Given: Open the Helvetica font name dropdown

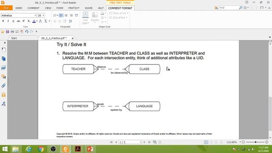Looking at the screenshot, I should point(35,15).
